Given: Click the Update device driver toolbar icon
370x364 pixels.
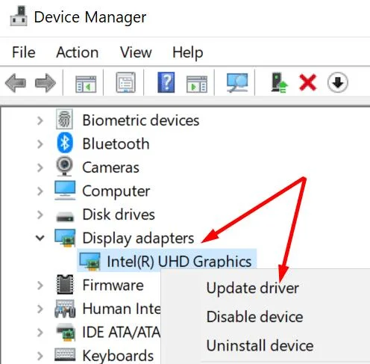Looking at the screenshot, I should click(x=279, y=83).
